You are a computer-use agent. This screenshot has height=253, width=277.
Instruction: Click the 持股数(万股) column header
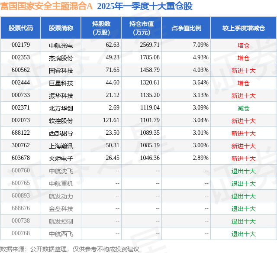pos(101,28)
